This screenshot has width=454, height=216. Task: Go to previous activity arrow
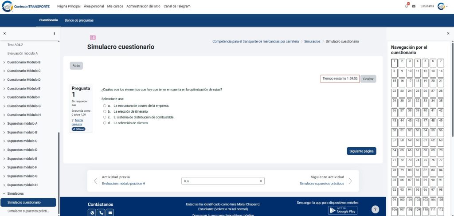point(96,181)
